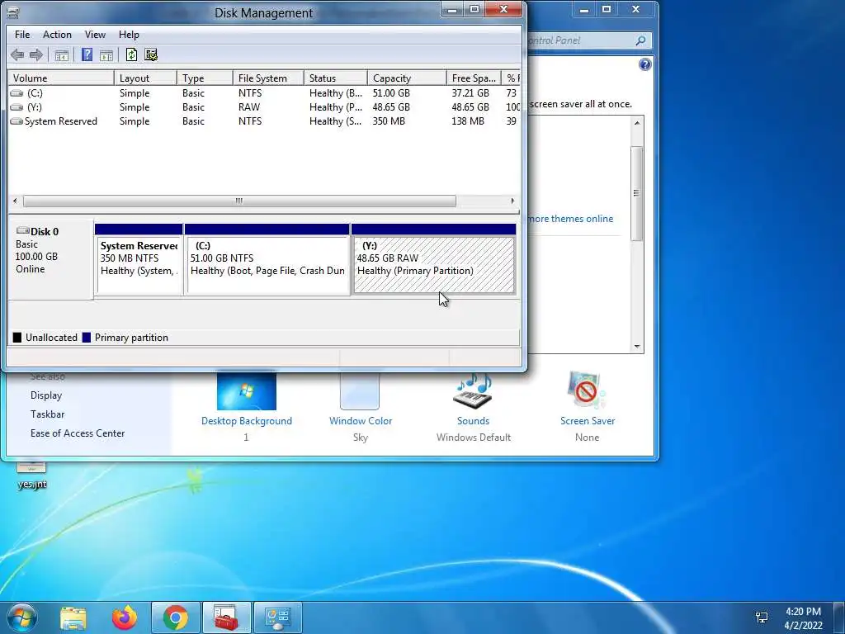This screenshot has height=634, width=845.
Task: Sort by the Status column header
Action: coord(336,78)
